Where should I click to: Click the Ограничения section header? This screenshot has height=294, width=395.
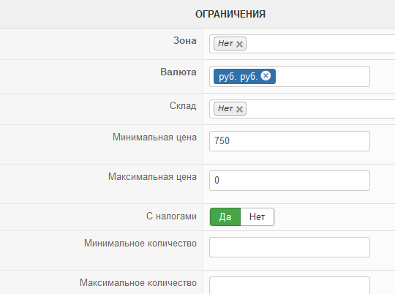[230, 14]
